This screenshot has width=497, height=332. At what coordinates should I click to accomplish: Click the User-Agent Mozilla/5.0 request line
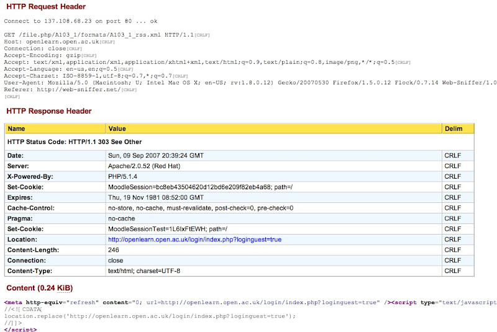tap(248, 83)
